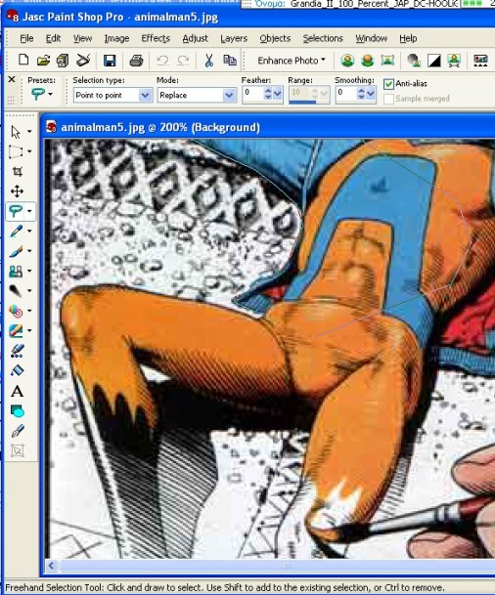The height and width of the screenshot is (595, 495).
Task: Click the Undo arrow icon
Action: click(162, 61)
